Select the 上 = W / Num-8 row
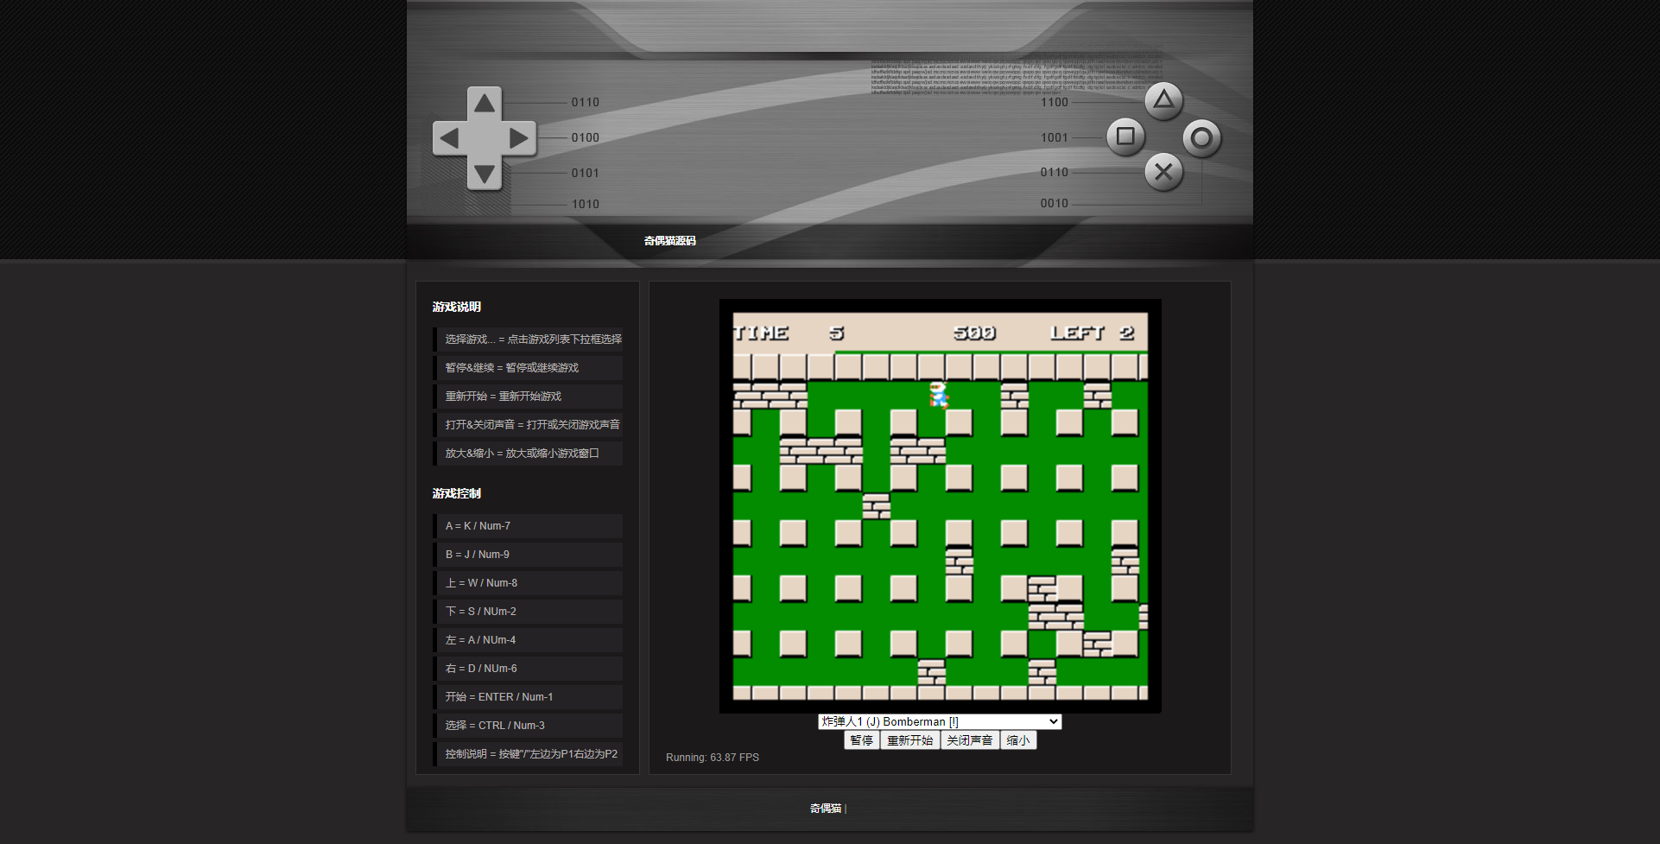Image resolution: width=1660 pixels, height=844 pixels. 528,583
